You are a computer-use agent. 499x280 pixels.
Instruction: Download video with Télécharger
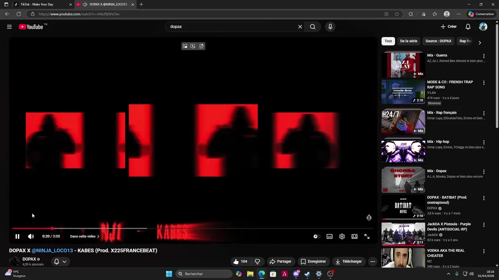(x=349, y=262)
